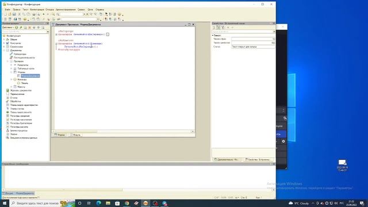The height and width of the screenshot is (207, 368).
Task: Collapse the Продажа document node
Action: pyautogui.click(x=7, y=62)
